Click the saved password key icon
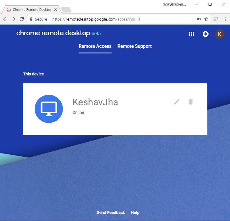Image resolution: width=230 pixels, height=221 pixels. [199, 19]
